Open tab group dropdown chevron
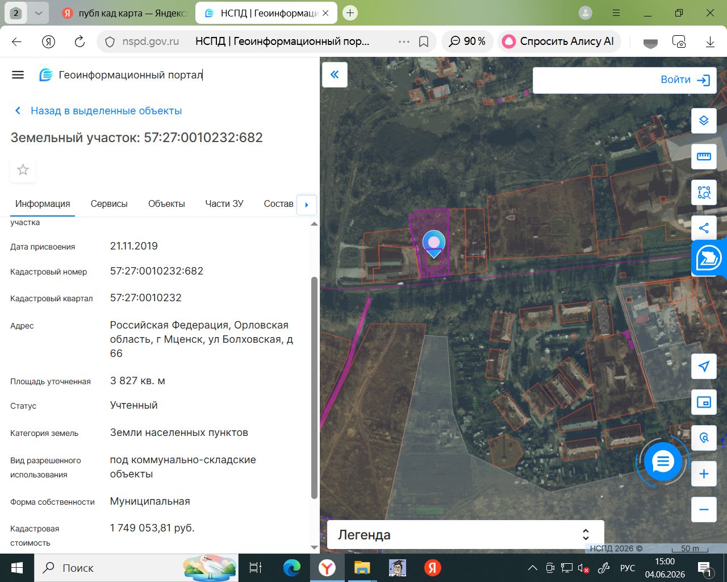This screenshot has width=727, height=582. pyautogui.click(x=38, y=13)
